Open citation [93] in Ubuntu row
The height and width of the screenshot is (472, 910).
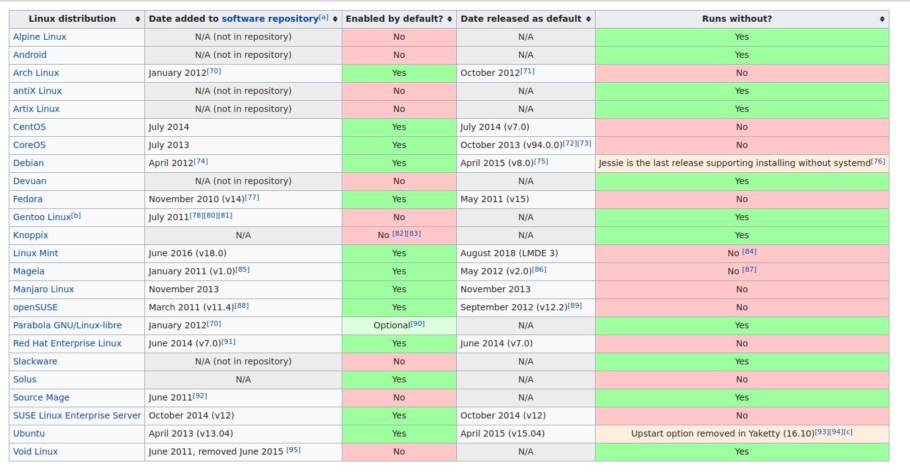point(822,432)
